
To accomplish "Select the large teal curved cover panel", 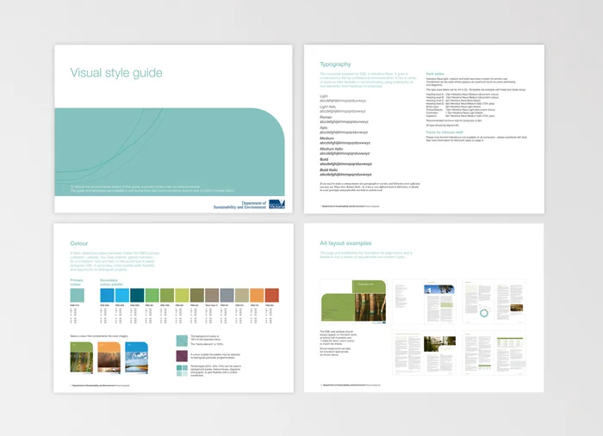I will pyautogui.click(x=170, y=151).
